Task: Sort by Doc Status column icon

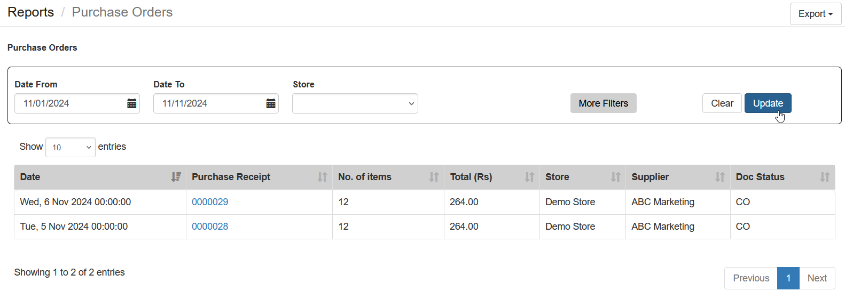Action: point(825,177)
